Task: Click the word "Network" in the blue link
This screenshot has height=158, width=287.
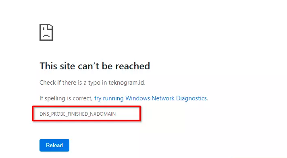Action: point(163,98)
